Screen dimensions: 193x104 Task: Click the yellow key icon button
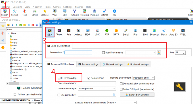coord(180,87)
